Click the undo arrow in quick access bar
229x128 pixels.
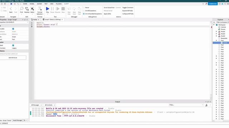(x=18, y=4)
